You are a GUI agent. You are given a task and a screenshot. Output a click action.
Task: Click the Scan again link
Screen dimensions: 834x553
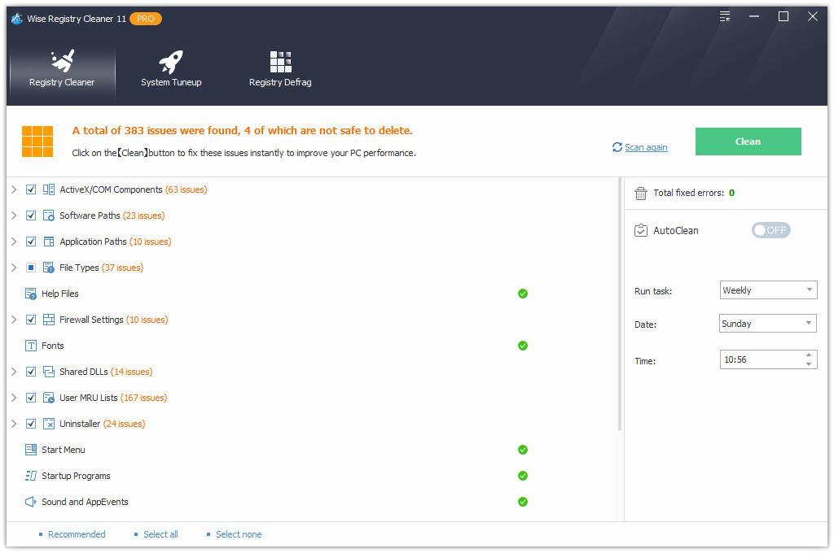[646, 147]
